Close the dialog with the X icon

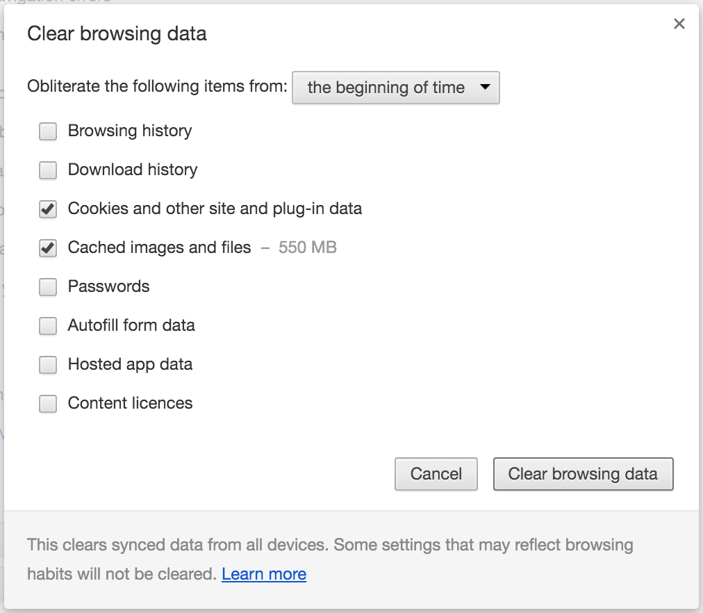pos(679,24)
